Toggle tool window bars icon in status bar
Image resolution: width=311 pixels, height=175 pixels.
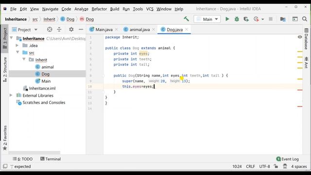[x=5, y=166]
